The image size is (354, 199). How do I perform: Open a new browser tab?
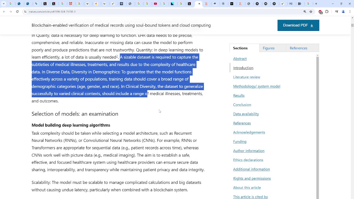click(x=316, y=4)
